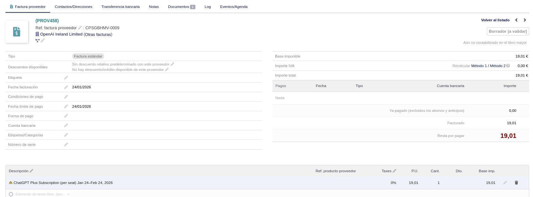This screenshot has height=197, width=533.
Task: Edit Fecha facturación with its pencil icon
Action: (66, 87)
